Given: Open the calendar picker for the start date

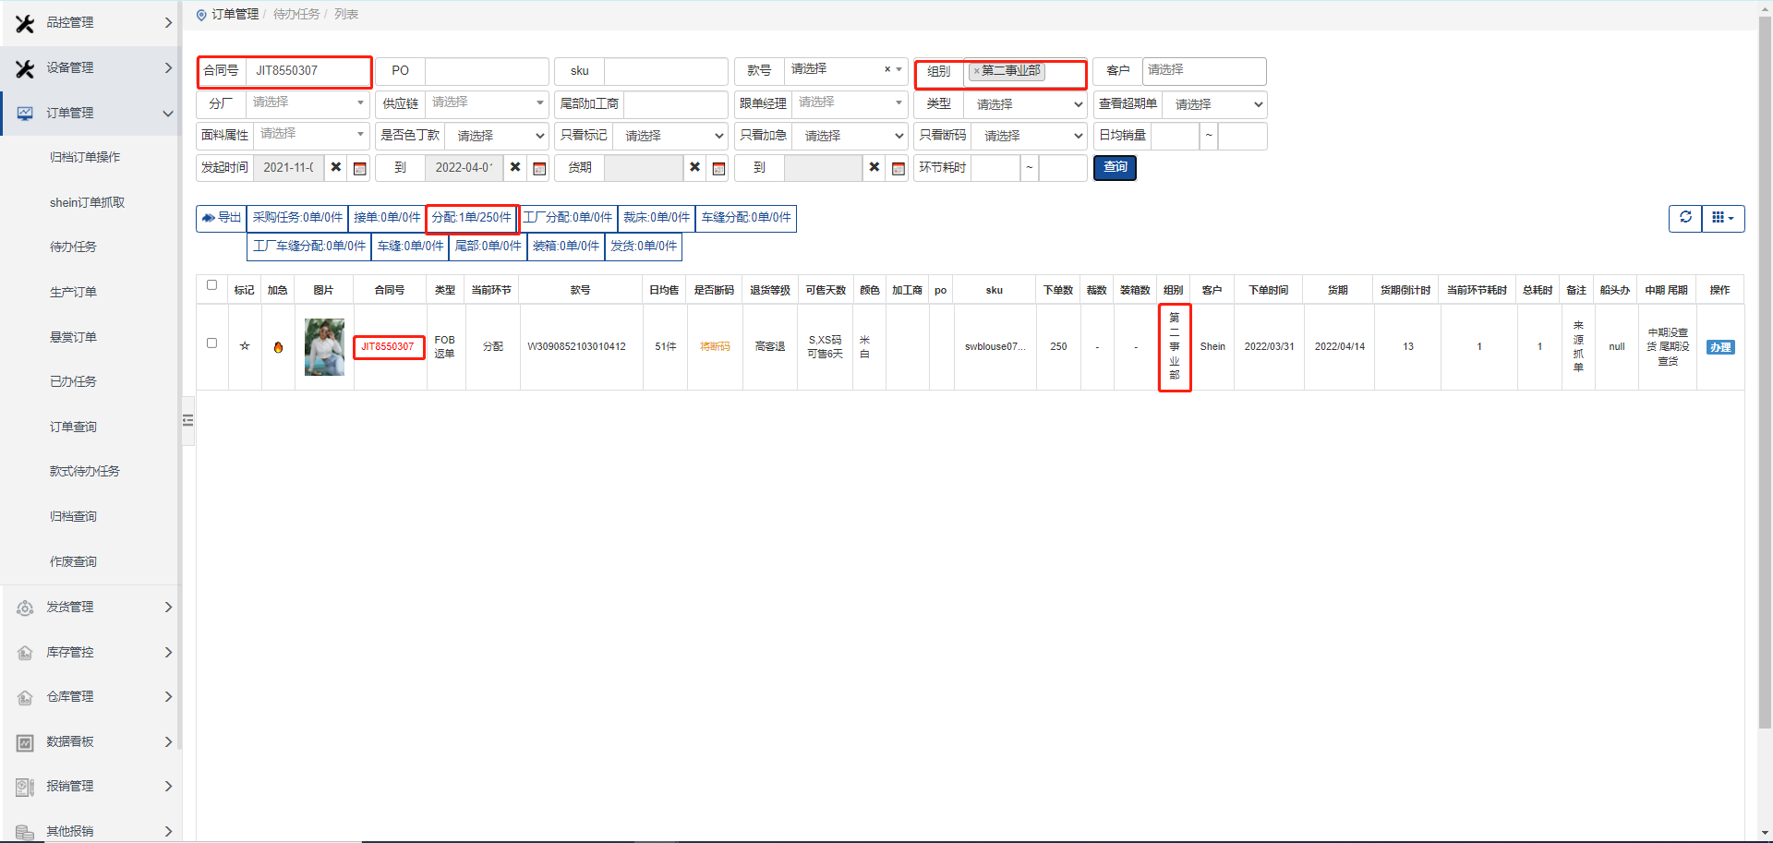Looking at the screenshot, I should click(360, 168).
